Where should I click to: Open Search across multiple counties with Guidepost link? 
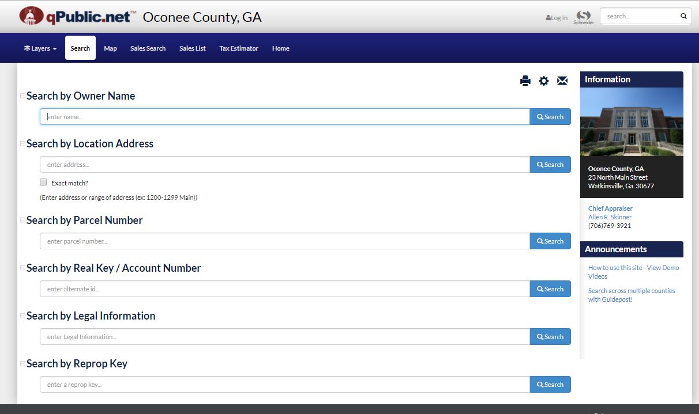coord(632,295)
